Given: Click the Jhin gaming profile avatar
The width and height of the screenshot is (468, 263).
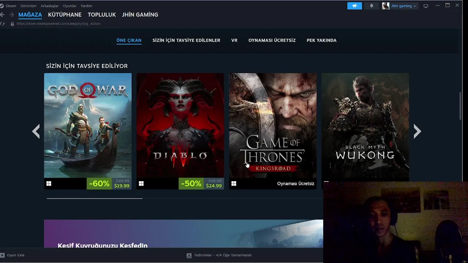Looking at the screenshot, I should pos(385,6).
